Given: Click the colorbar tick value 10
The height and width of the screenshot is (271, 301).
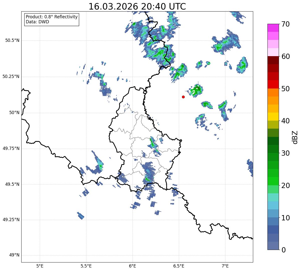Looking at the screenshot, I should click(x=285, y=218).
